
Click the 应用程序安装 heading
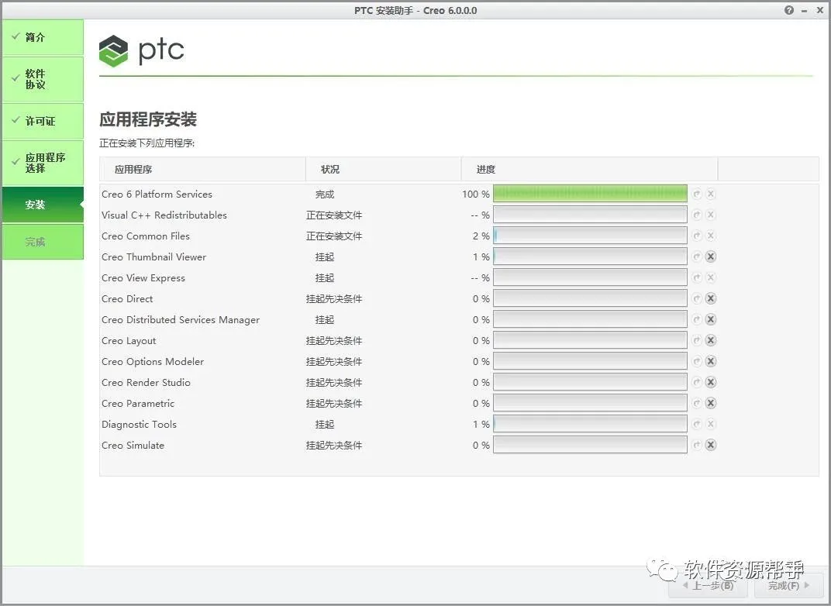[x=148, y=119]
